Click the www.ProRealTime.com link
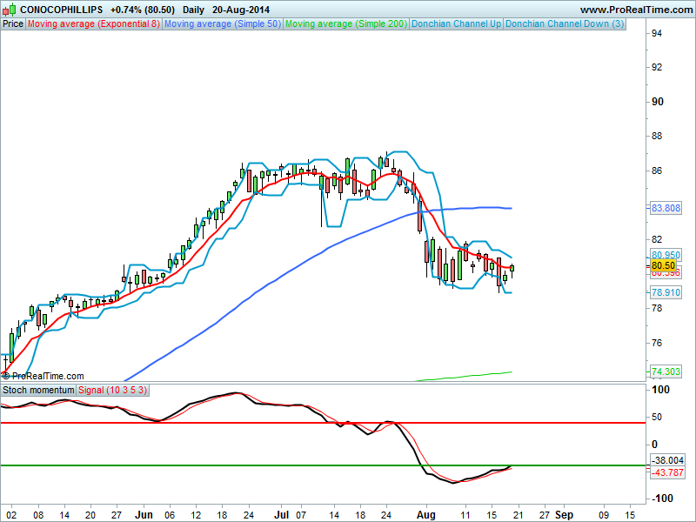This screenshot has width=696, height=522. [x=636, y=10]
